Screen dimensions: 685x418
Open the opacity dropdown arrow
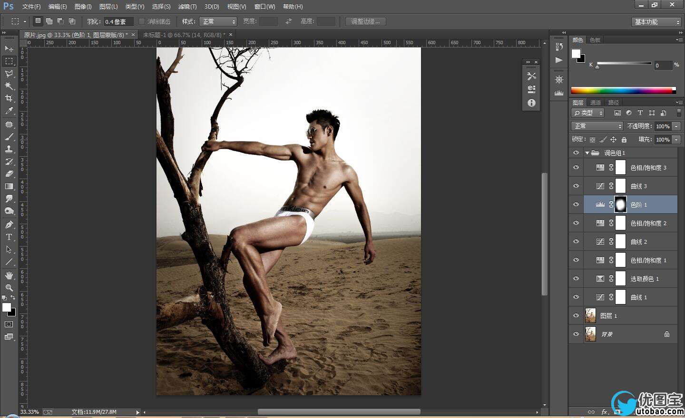(x=676, y=126)
